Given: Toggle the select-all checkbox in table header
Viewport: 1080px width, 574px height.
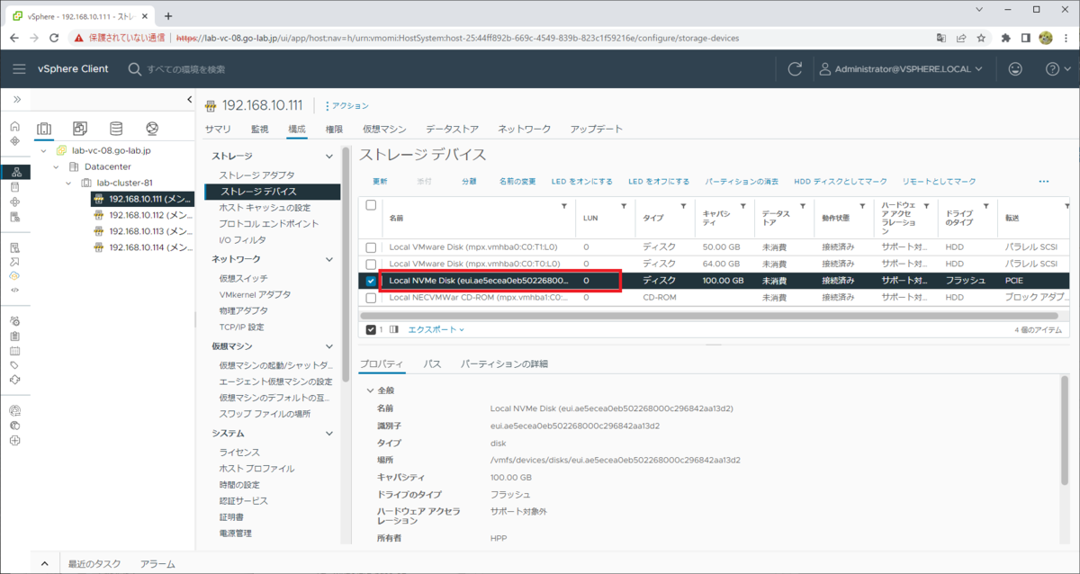Looking at the screenshot, I should pos(371,205).
